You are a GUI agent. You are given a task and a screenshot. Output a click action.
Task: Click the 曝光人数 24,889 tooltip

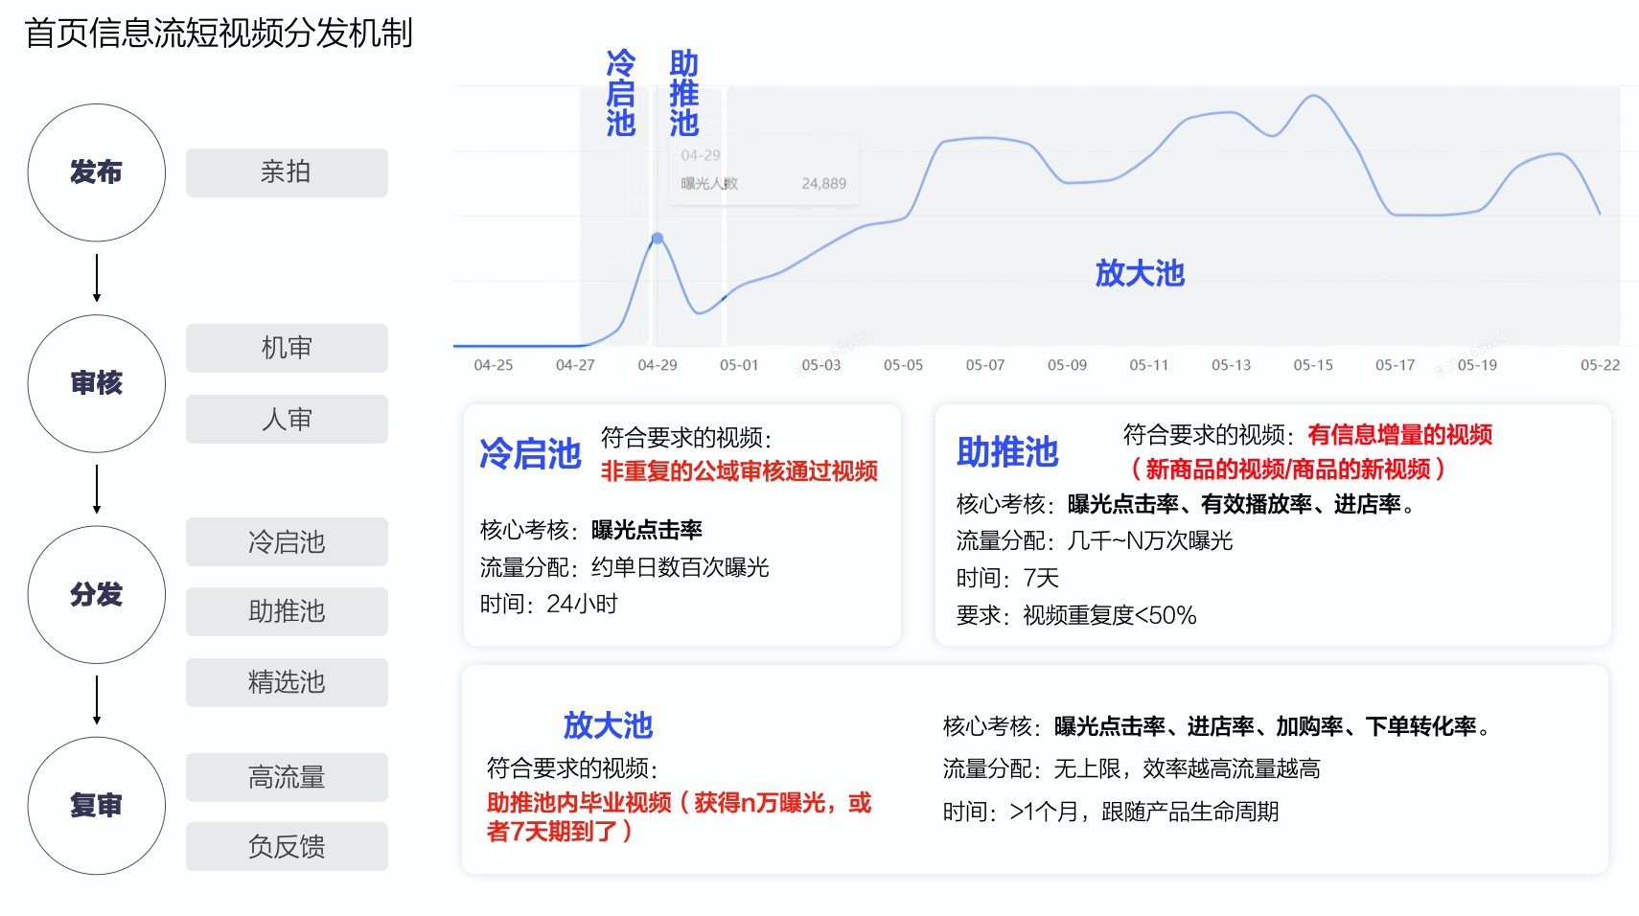[763, 183]
